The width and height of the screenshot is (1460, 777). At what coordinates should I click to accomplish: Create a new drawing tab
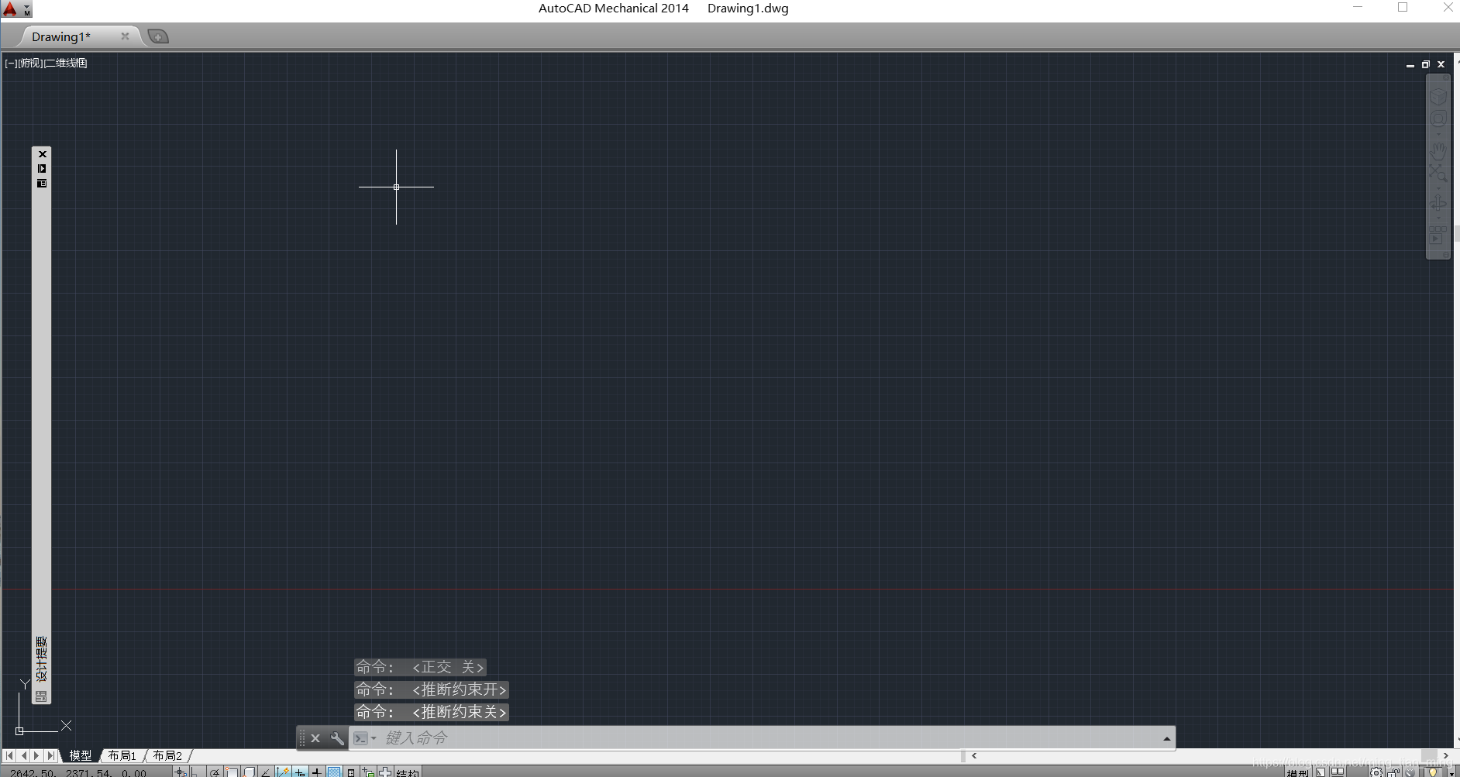pyautogui.click(x=158, y=36)
